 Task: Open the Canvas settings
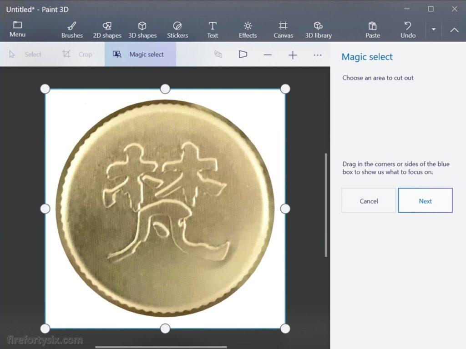(x=283, y=29)
